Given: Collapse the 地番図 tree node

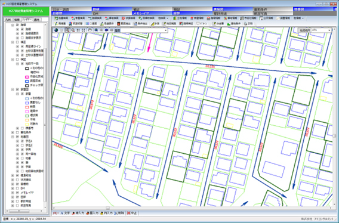Looking at the screenshot, I should tap(13, 137).
